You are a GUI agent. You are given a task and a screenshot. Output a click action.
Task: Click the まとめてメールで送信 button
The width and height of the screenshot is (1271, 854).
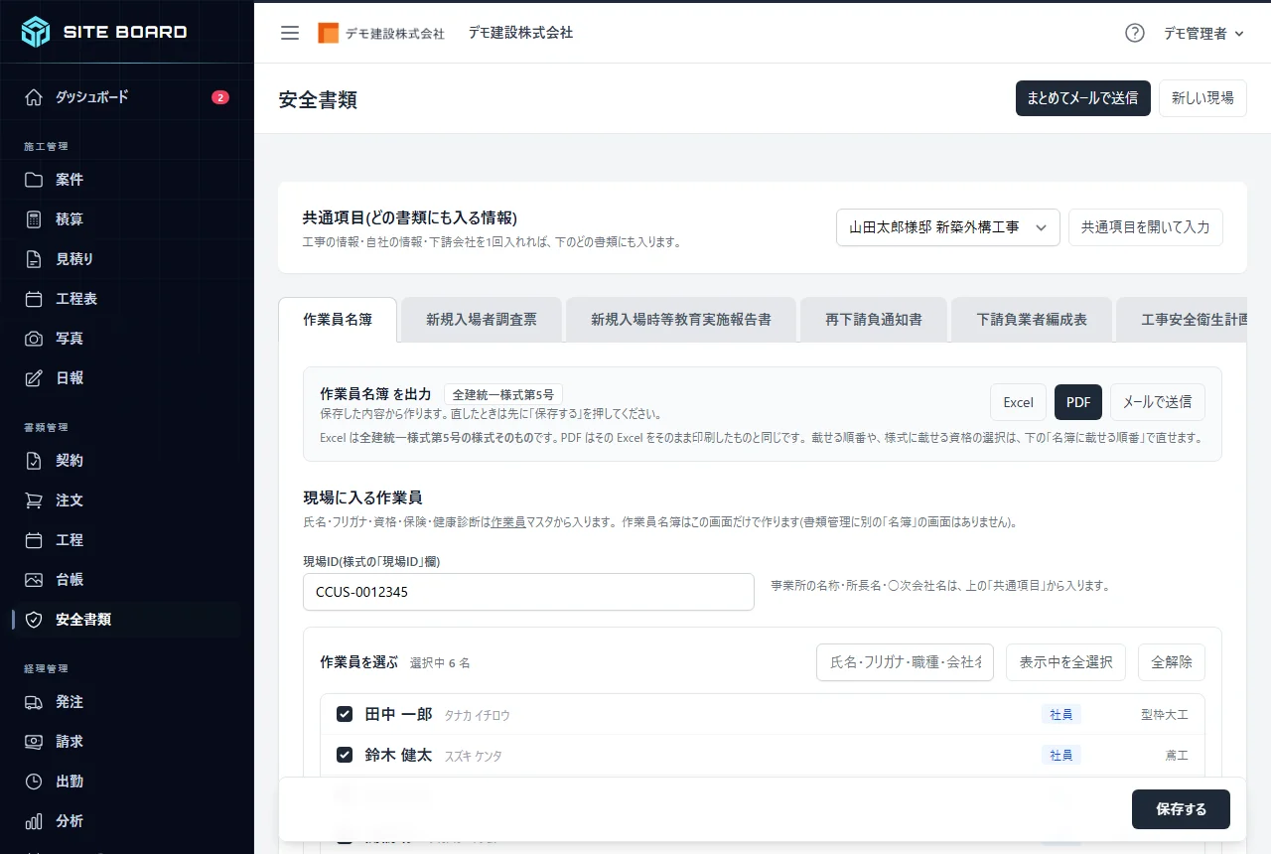pyautogui.click(x=1082, y=98)
